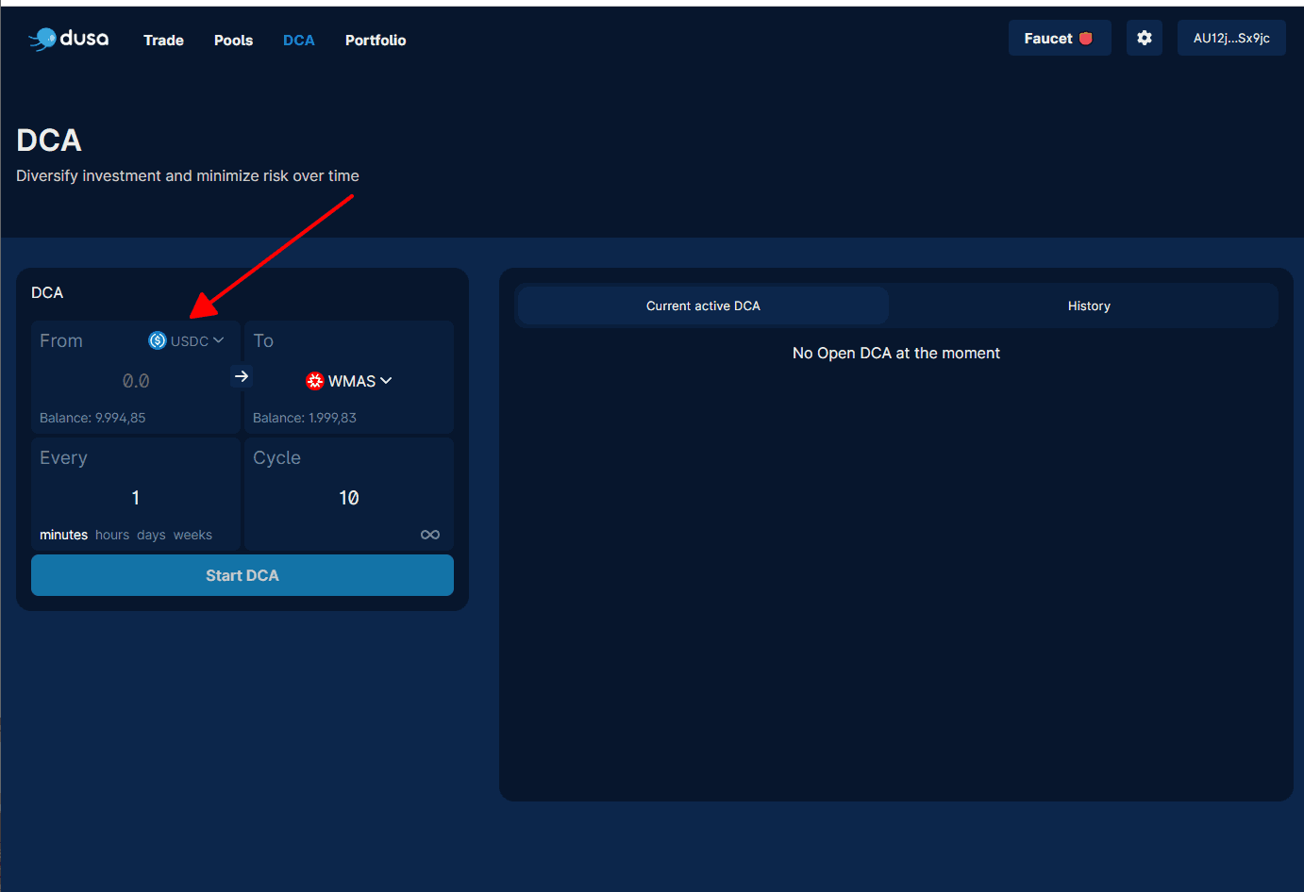Viewport: 1304px width, 892px height.
Task: Click the To balance 1.999,83 text
Action: pyautogui.click(x=305, y=418)
